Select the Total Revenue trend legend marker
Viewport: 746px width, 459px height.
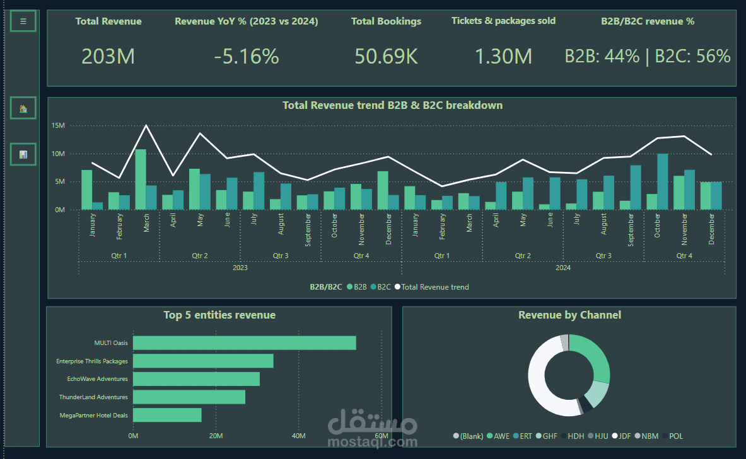pyautogui.click(x=397, y=287)
